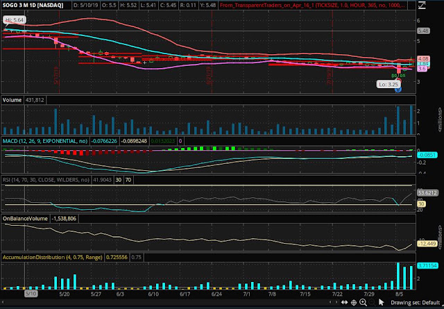Click the small scroll-right arrow
Image resolution: width=444 pixels, height=309 pixels.
336,303
